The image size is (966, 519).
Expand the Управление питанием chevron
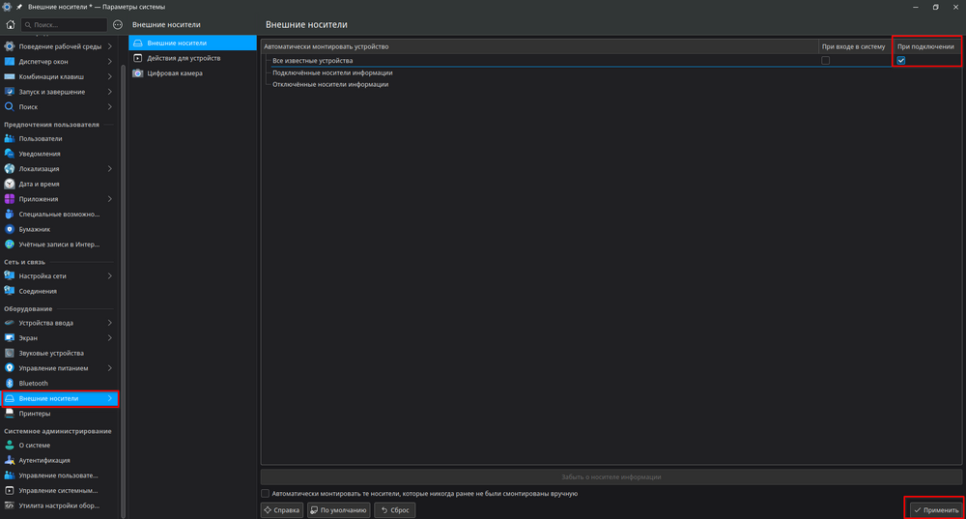pyautogui.click(x=110, y=368)
